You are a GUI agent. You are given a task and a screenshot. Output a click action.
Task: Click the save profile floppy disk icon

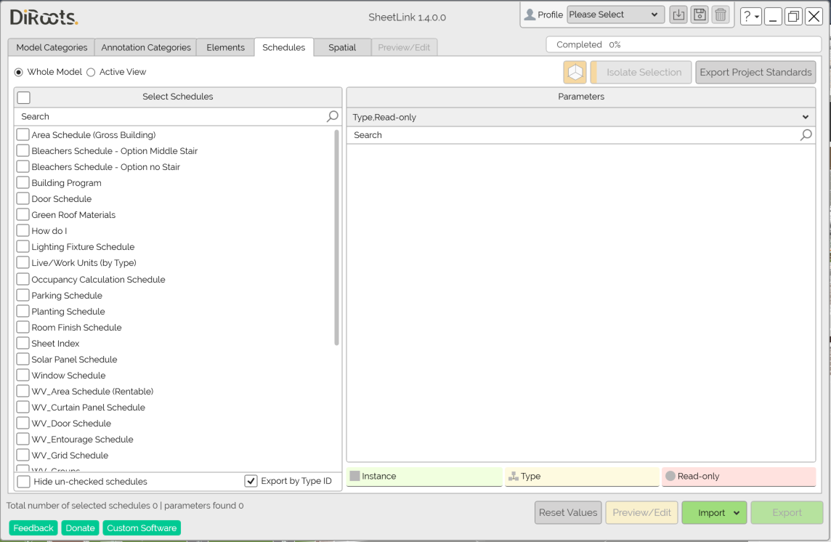pyautogui.click(x=699, y=15)
